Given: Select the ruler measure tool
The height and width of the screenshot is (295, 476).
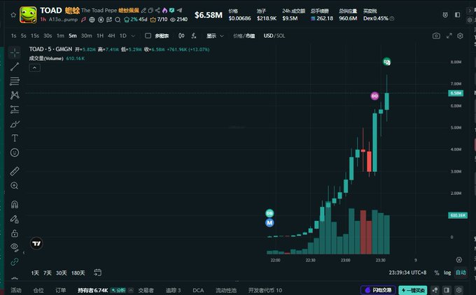Looking at the screenshot, I should click(x=15, y=171).
